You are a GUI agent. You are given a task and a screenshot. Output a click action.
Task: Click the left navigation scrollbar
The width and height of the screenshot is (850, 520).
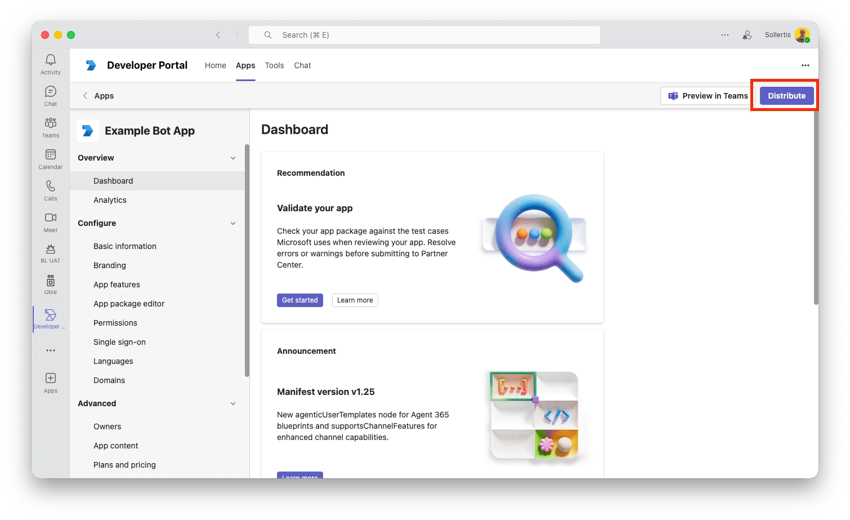(247, 260)
